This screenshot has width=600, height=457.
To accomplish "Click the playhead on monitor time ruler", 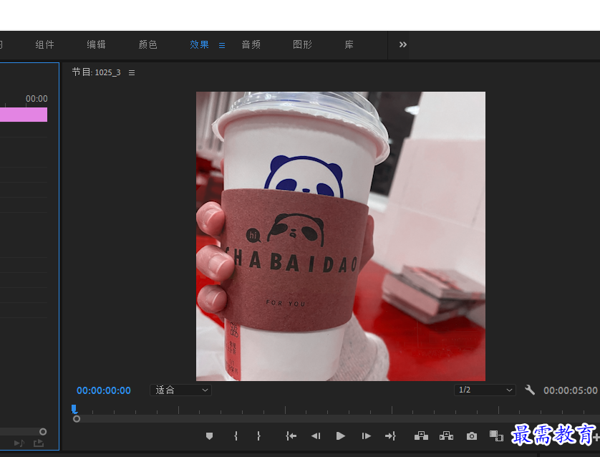I will pyautogui.click(x=74, y=410).
